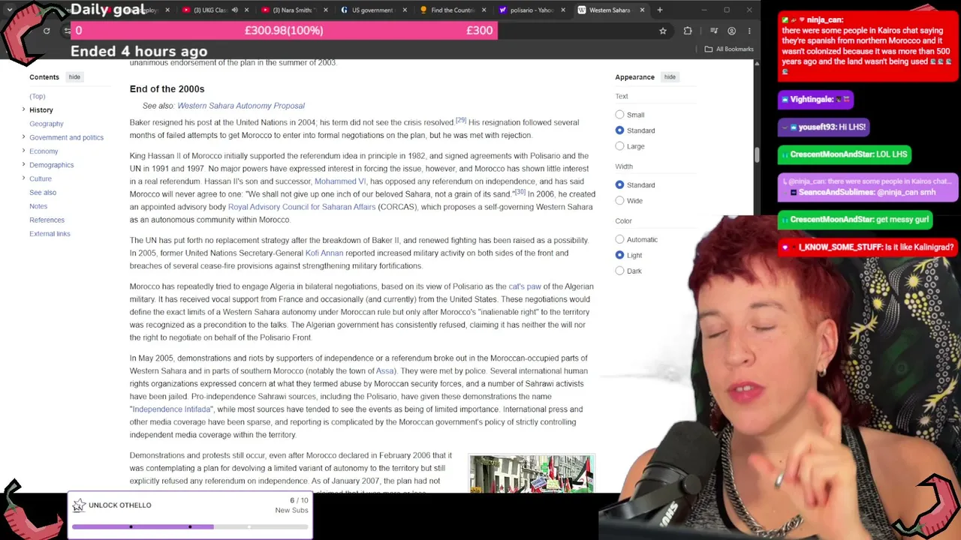961x540 pixels.
Task: Open the Assa town link
Action: tap(385, 371)
